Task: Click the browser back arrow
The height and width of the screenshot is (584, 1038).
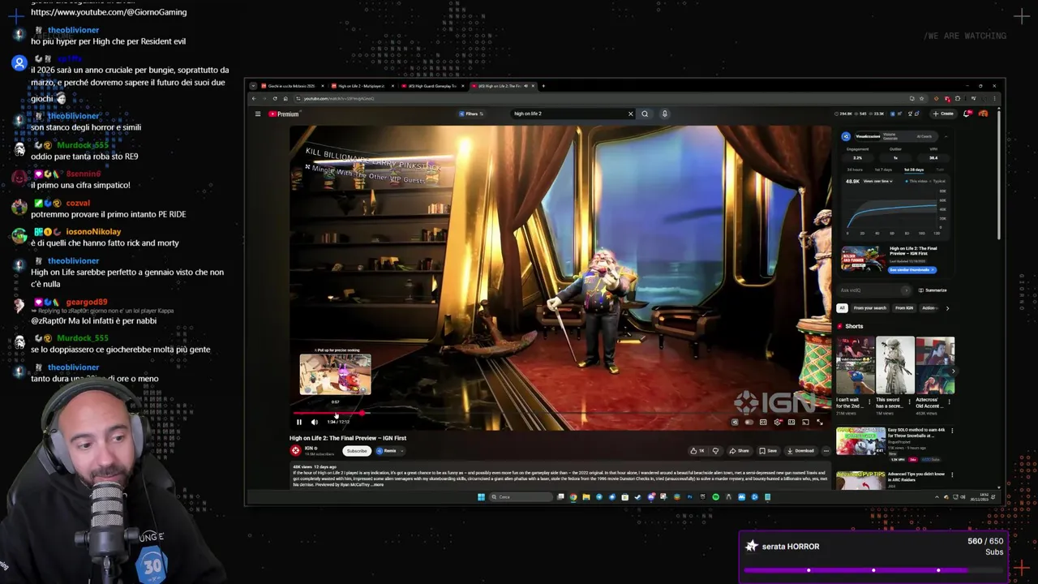Action: coord(254,98)
